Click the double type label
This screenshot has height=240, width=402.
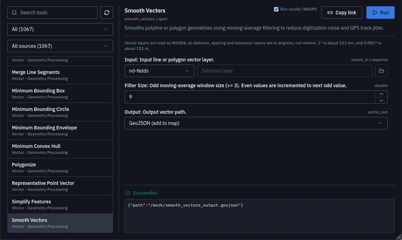[x=381, y=85]
